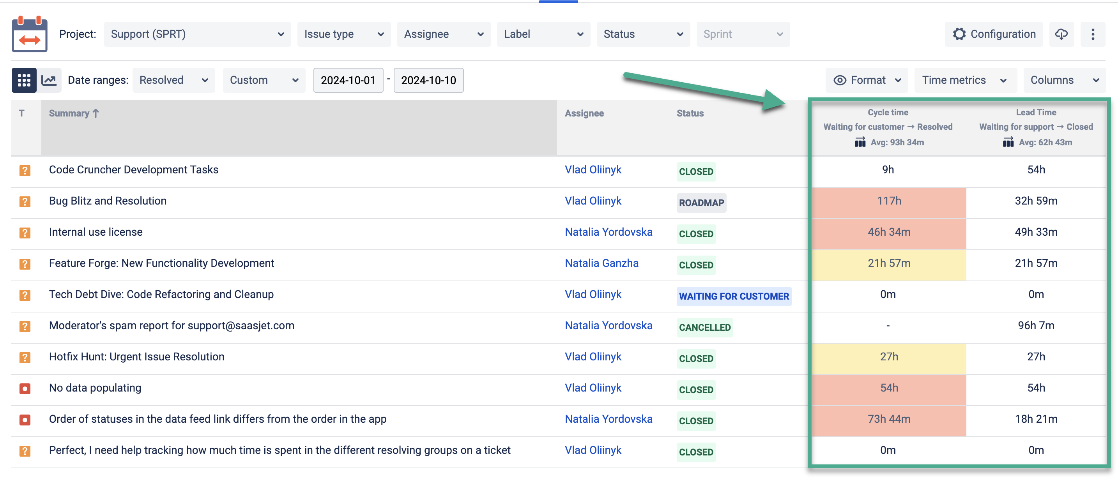The width and height of the screenshot is (1118, 480).
Task: Open the Status filter menu
Action: [x=643, y=34]
